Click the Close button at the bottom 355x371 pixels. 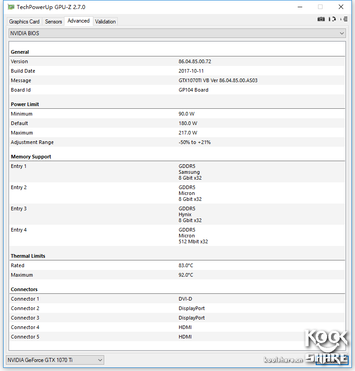point(332,360)
